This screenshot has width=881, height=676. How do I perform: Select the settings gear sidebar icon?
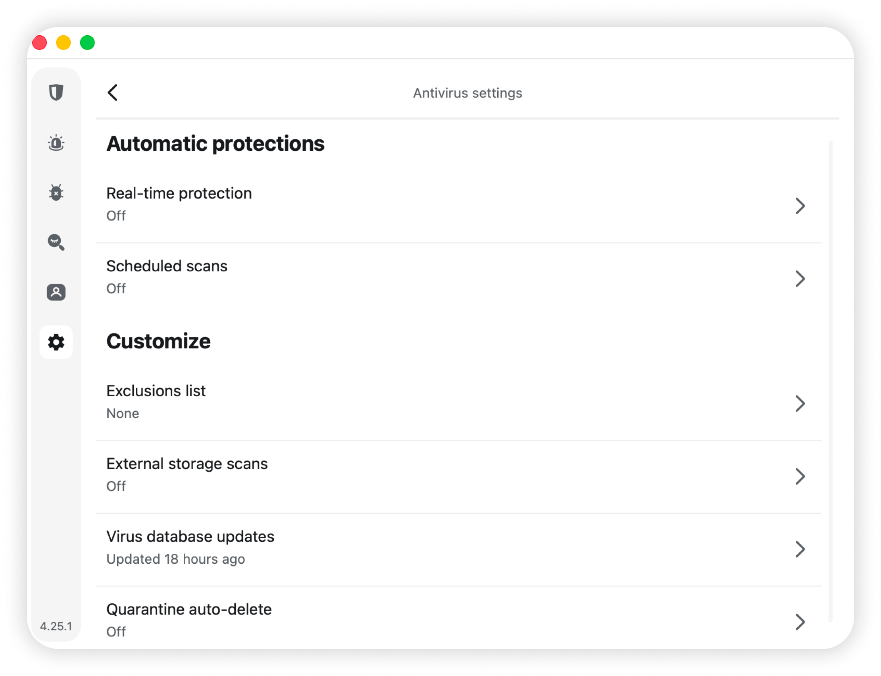56,342
